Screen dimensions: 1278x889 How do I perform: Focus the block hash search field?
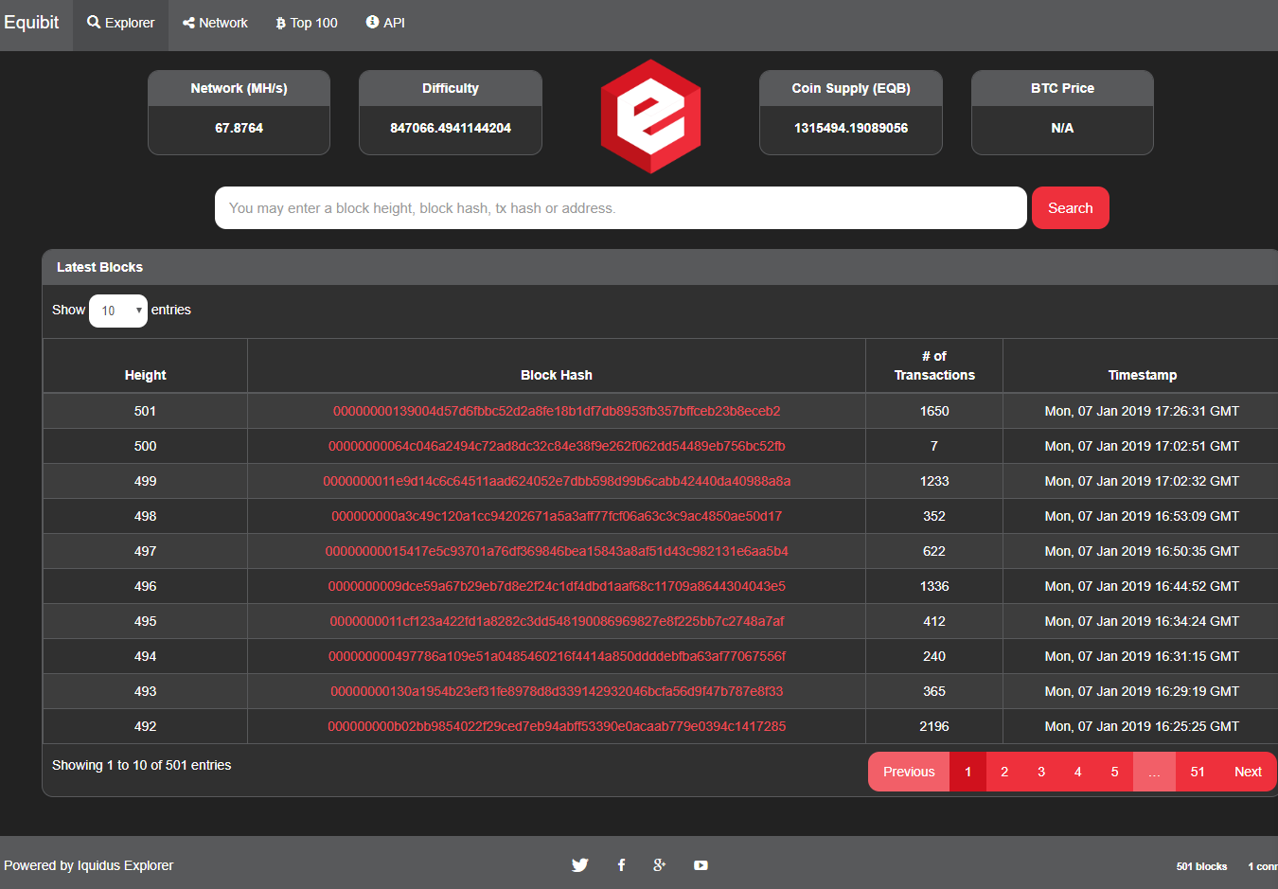point(620,208)
